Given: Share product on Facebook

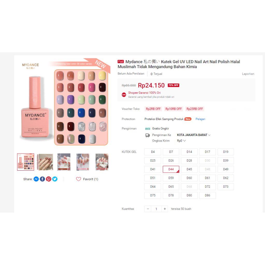Looking at the screenshot, I should [42, 179].
